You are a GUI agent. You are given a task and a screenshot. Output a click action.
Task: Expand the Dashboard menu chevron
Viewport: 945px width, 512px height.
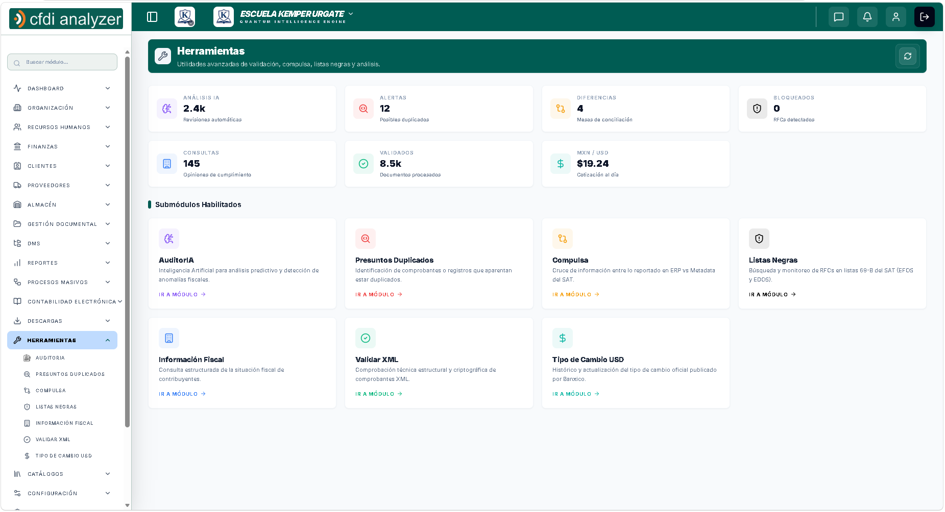point(108,88)
